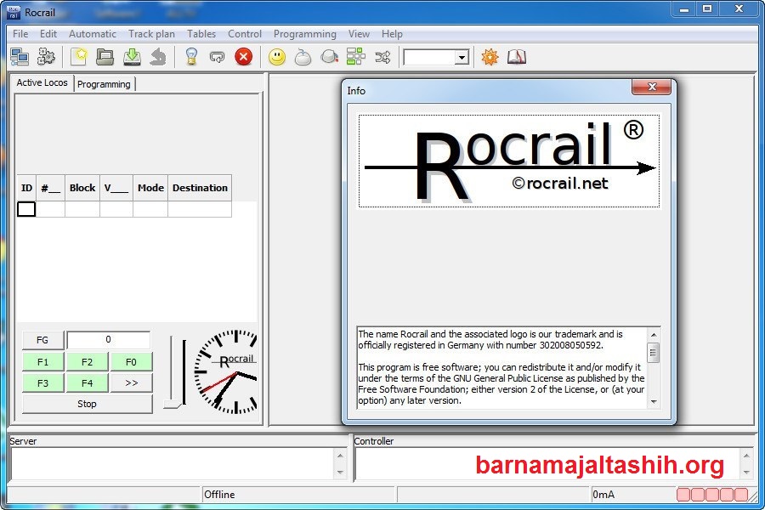Click the orange sun toolbar icon

pos(490,57)
